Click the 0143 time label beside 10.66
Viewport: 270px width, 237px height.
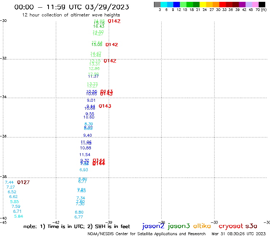pyautogui.click(x=105, y=106)
